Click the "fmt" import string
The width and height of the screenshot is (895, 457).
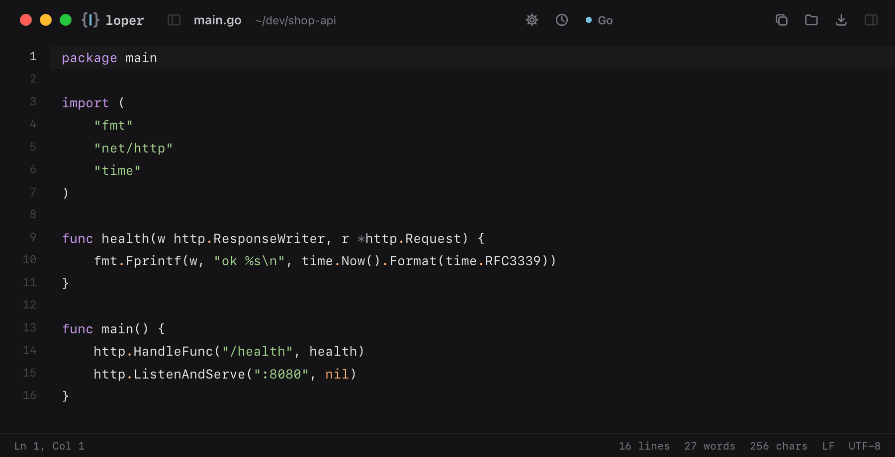[x=113, y=125]
